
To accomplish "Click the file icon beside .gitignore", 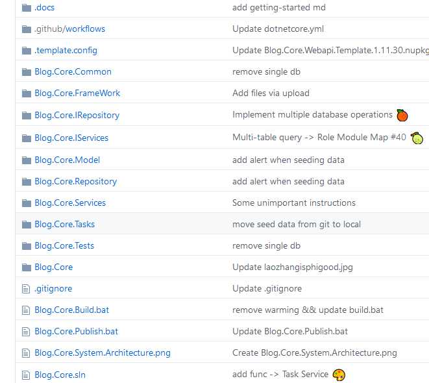I will [x=27, y=289].
